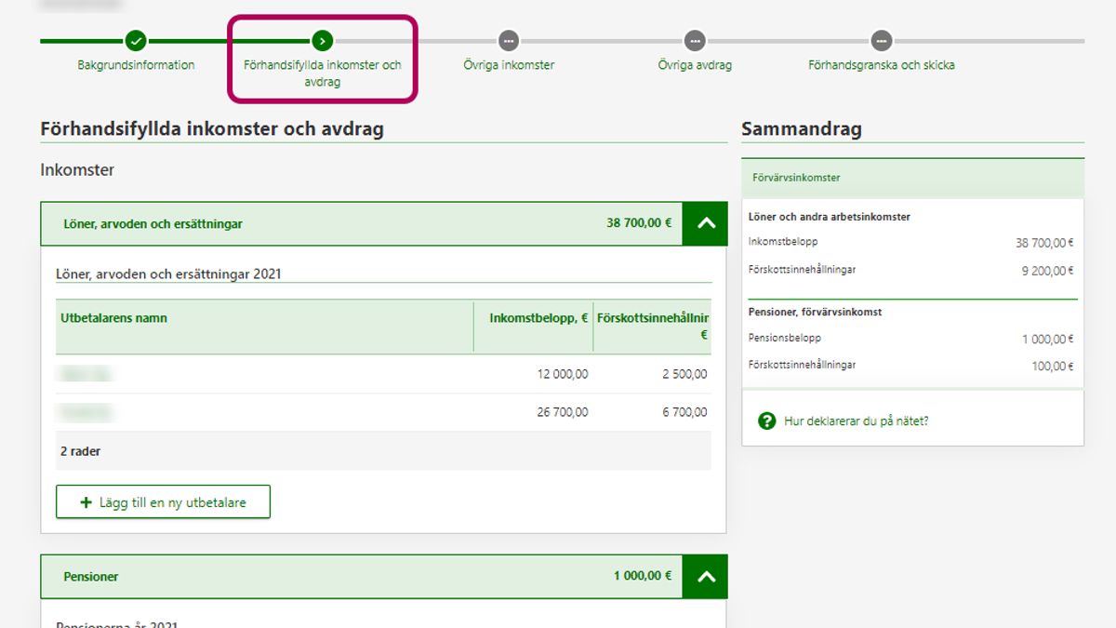1116x628 pixels.
Task: Collapse the Pensioner section with chevron
Action: (705, 577)
